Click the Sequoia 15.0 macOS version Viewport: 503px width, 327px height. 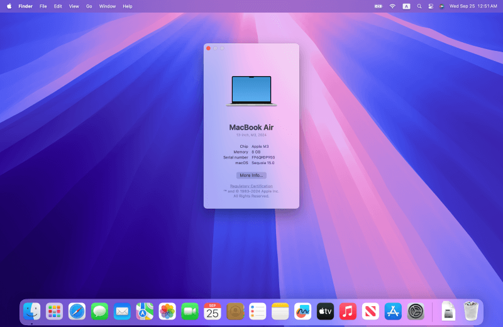[263, 163]
